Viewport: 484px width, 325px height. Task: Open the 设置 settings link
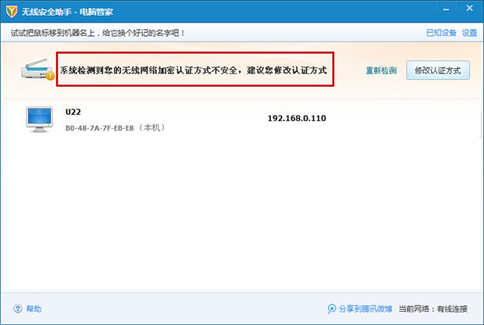tap(469, 33)
